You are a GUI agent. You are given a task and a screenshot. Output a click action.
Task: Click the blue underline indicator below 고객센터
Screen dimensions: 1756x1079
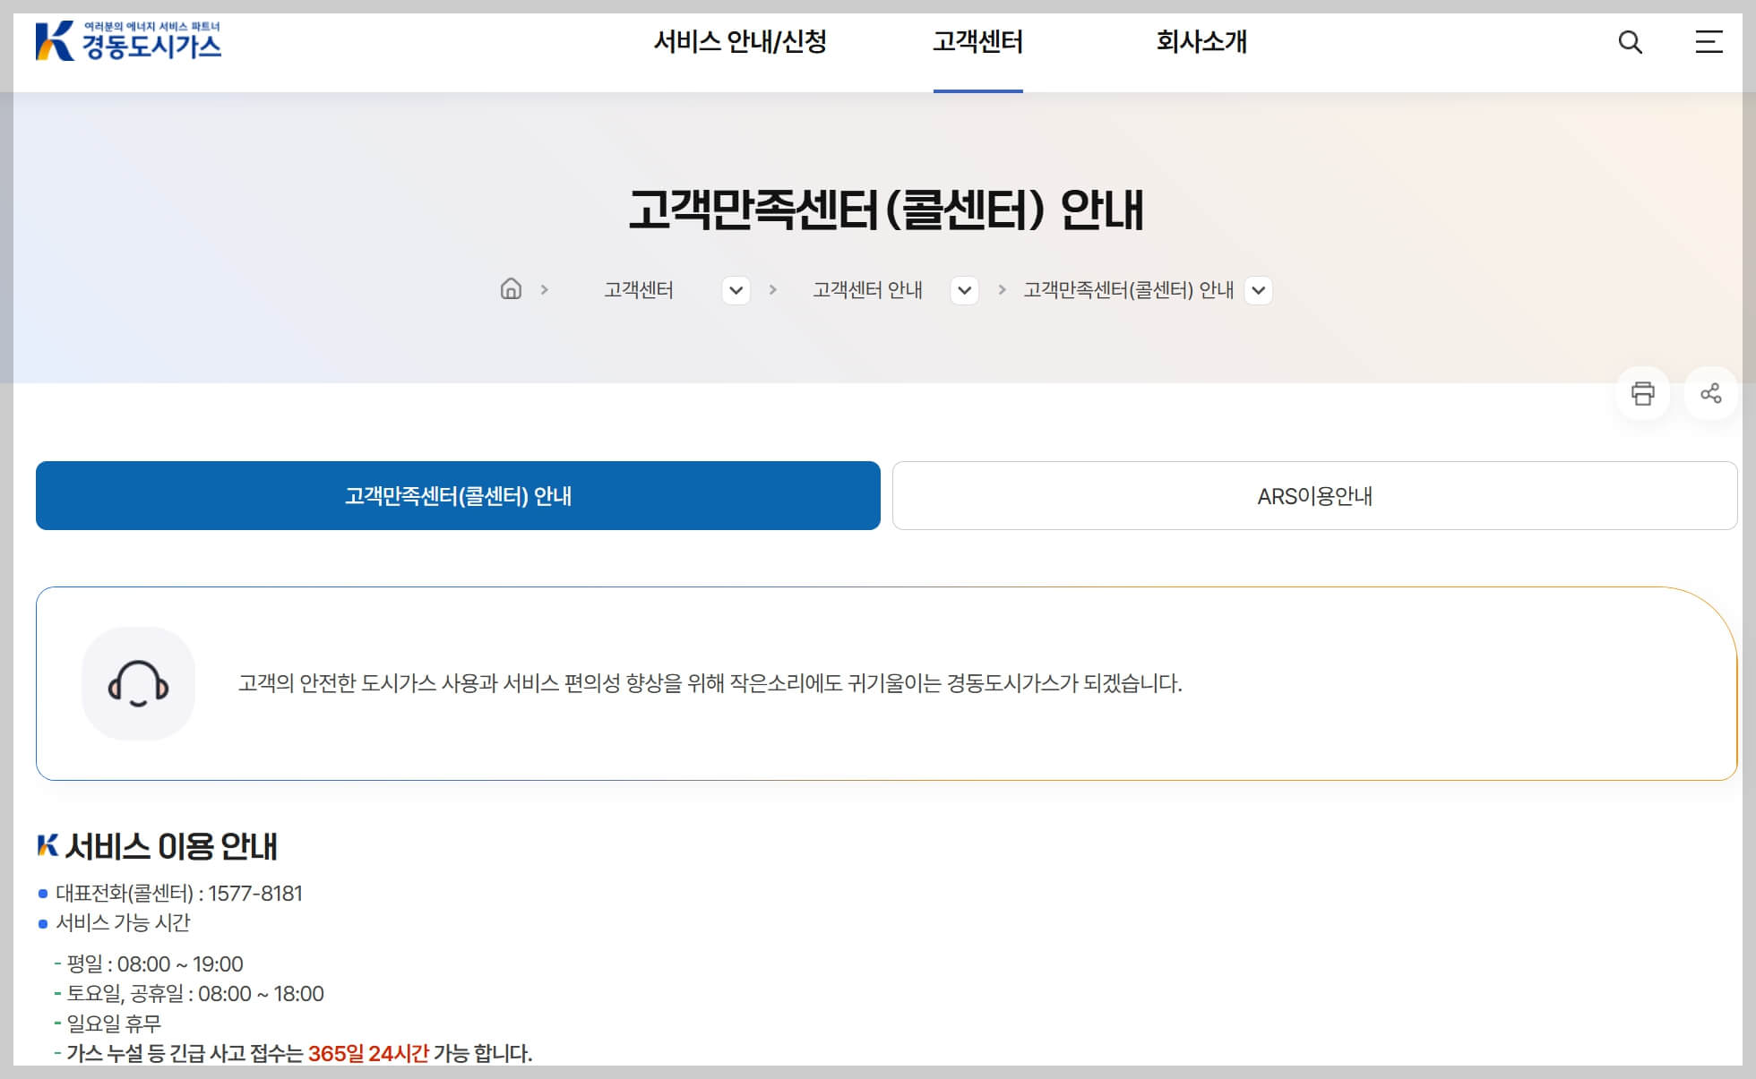(978, 89)
